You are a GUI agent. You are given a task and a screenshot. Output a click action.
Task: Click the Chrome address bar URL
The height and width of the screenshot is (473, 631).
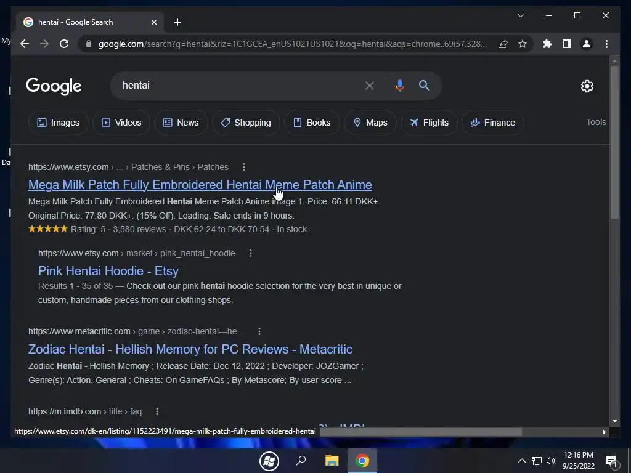(x=293, y=44)
